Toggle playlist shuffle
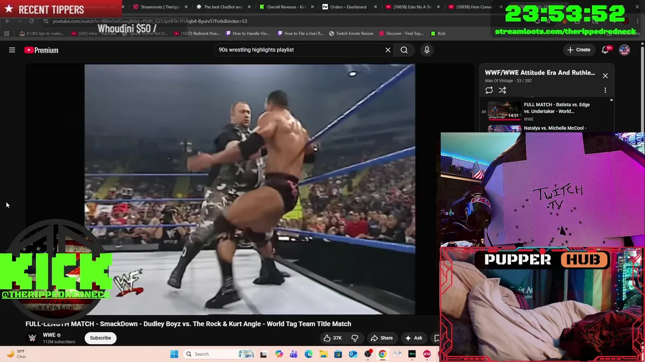 (502, 90)
